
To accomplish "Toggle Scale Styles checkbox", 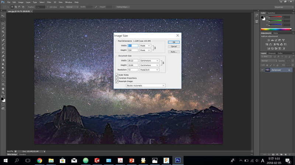I will click(117, 75).
